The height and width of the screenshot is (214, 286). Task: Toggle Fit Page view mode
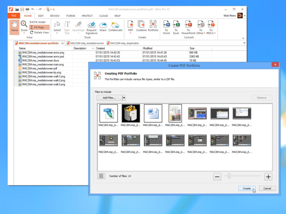point(39,27)
